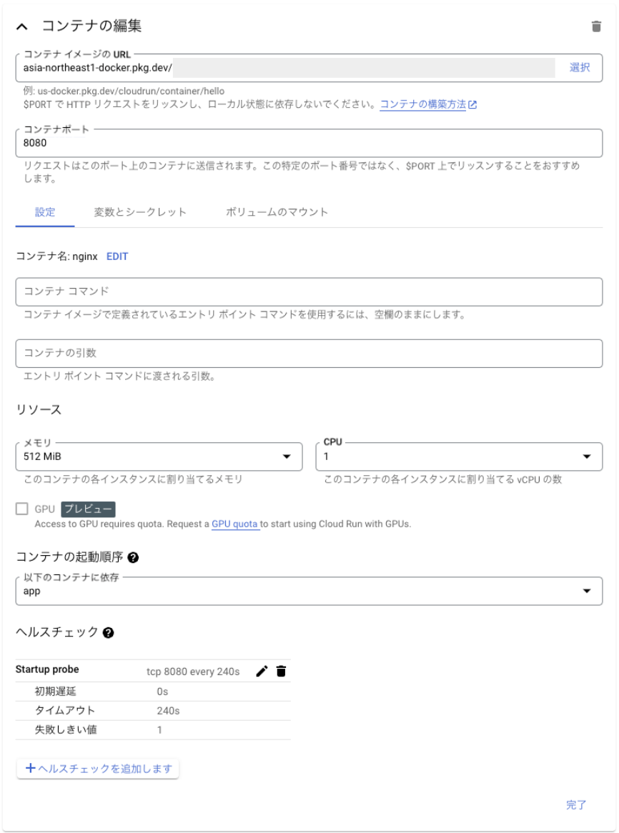Open the メモリ 512 MiB dropdown
This screenshot has width=619, height=833.
(x=159, y=457)
